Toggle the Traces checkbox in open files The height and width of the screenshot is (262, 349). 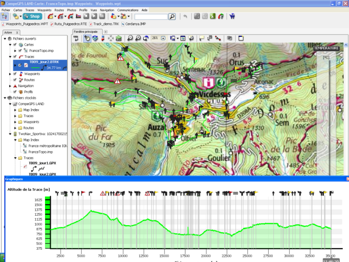click(15, 57)
